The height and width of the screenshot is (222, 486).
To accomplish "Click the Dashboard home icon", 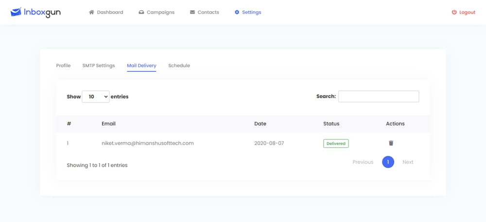I will [91, 12].
